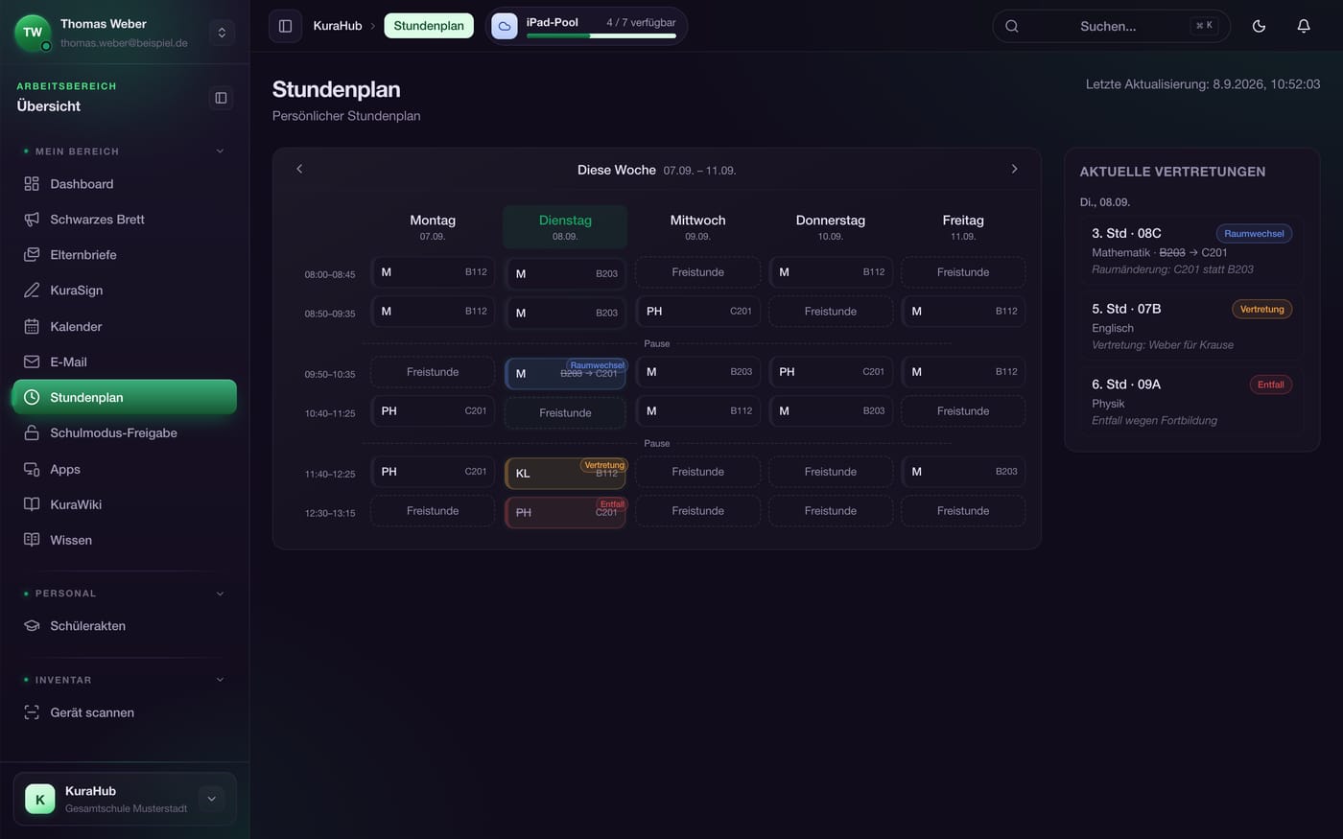
Task: Collapse the Inventar section
Action: tap(220, 680)
